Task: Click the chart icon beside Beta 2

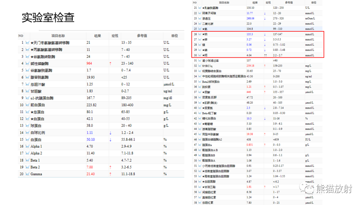Action: 27,167
